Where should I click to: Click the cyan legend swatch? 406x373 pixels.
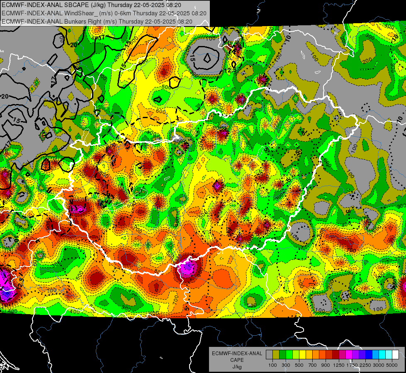382,355
